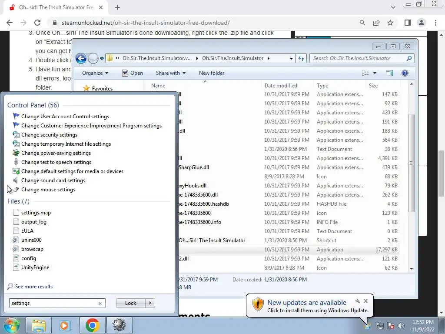Open Change temporary Internet file settings

click(66, 144)
